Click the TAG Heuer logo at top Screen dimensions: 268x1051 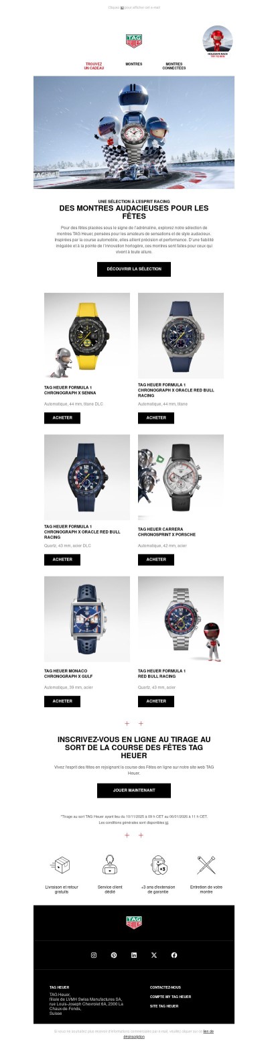(134, 42)
